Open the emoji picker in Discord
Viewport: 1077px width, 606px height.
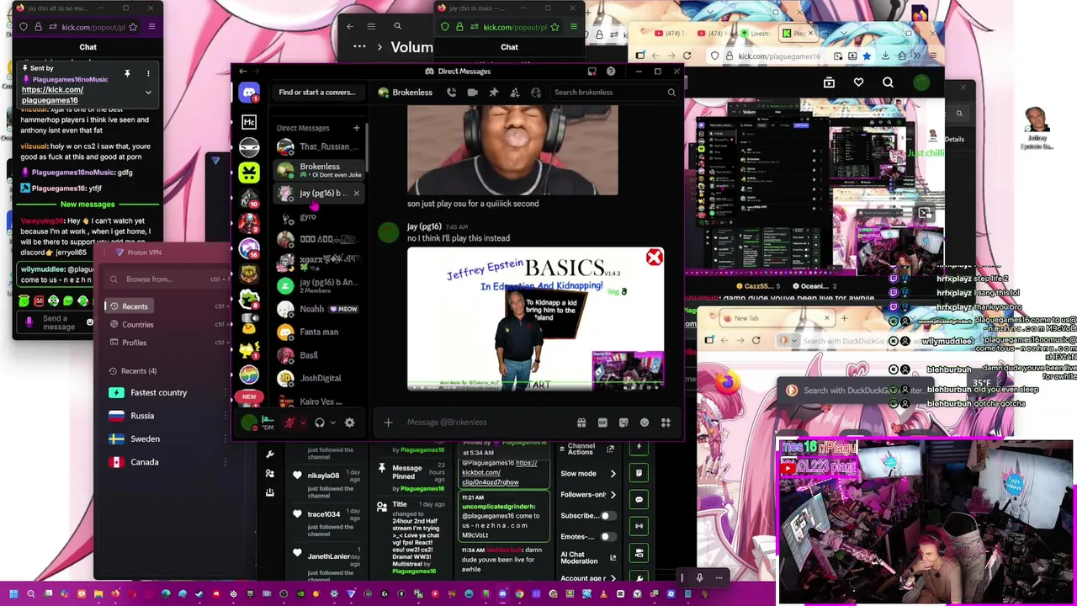point(645,423)
